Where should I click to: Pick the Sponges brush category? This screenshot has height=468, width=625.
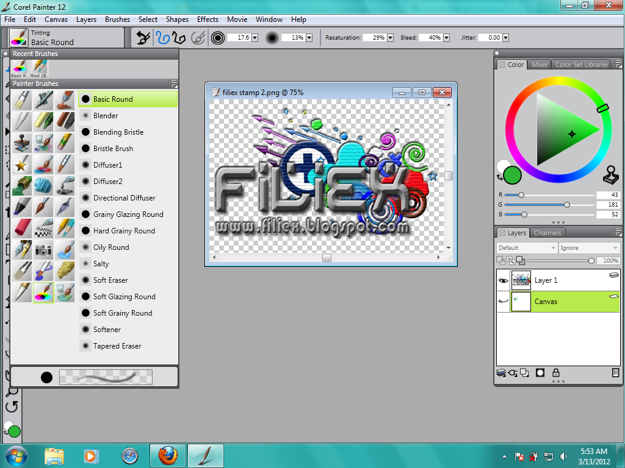click(x=65, y=271)
